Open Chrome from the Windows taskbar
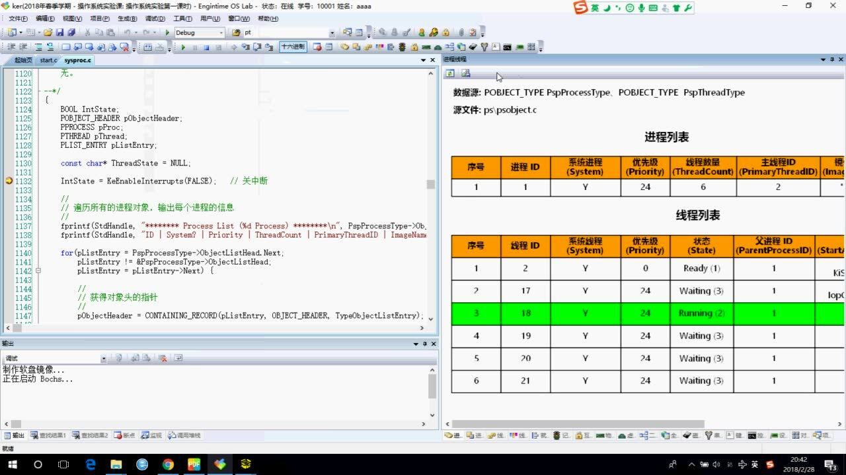Viewport: 846px width, 475px height. tap(168, 464)
